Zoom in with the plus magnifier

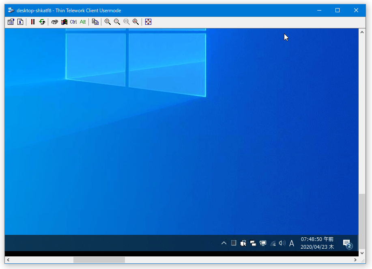[x=108, y=22]
